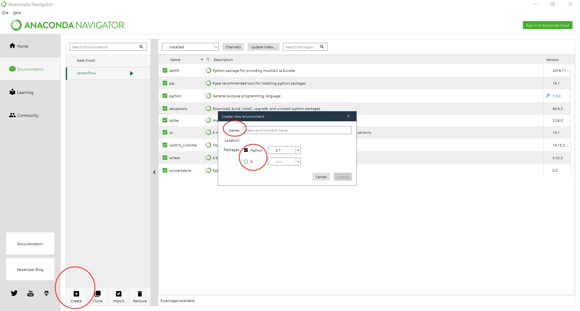Image resolution: width=580 pixels, height=311 pixels.
Task: Toggle the sqlite package checkbox
Action: click(165, 120)
